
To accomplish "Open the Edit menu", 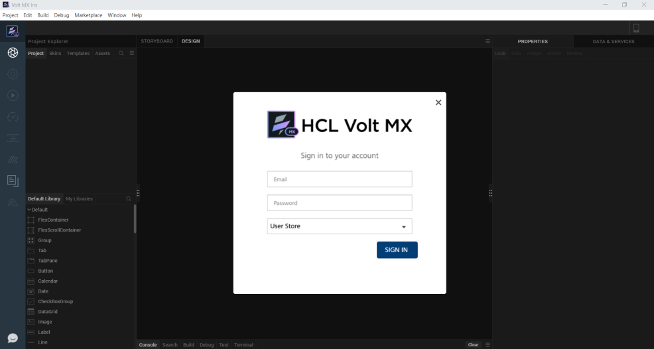I will pos(28,15).
